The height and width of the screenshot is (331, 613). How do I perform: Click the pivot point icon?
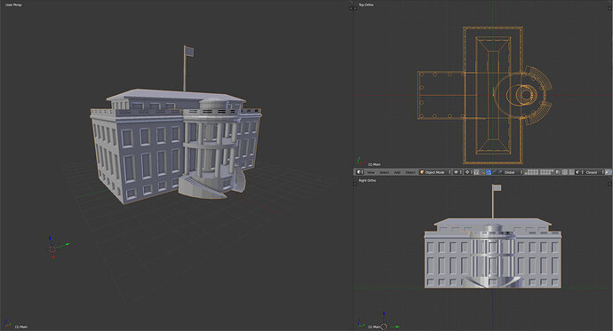(x=467, y=172)
